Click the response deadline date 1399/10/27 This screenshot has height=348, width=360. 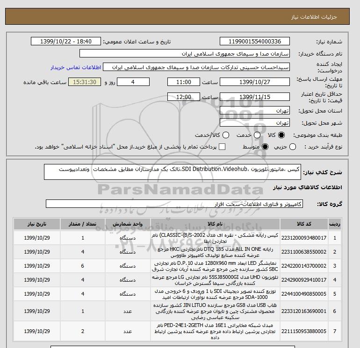(x=255, y=82)
